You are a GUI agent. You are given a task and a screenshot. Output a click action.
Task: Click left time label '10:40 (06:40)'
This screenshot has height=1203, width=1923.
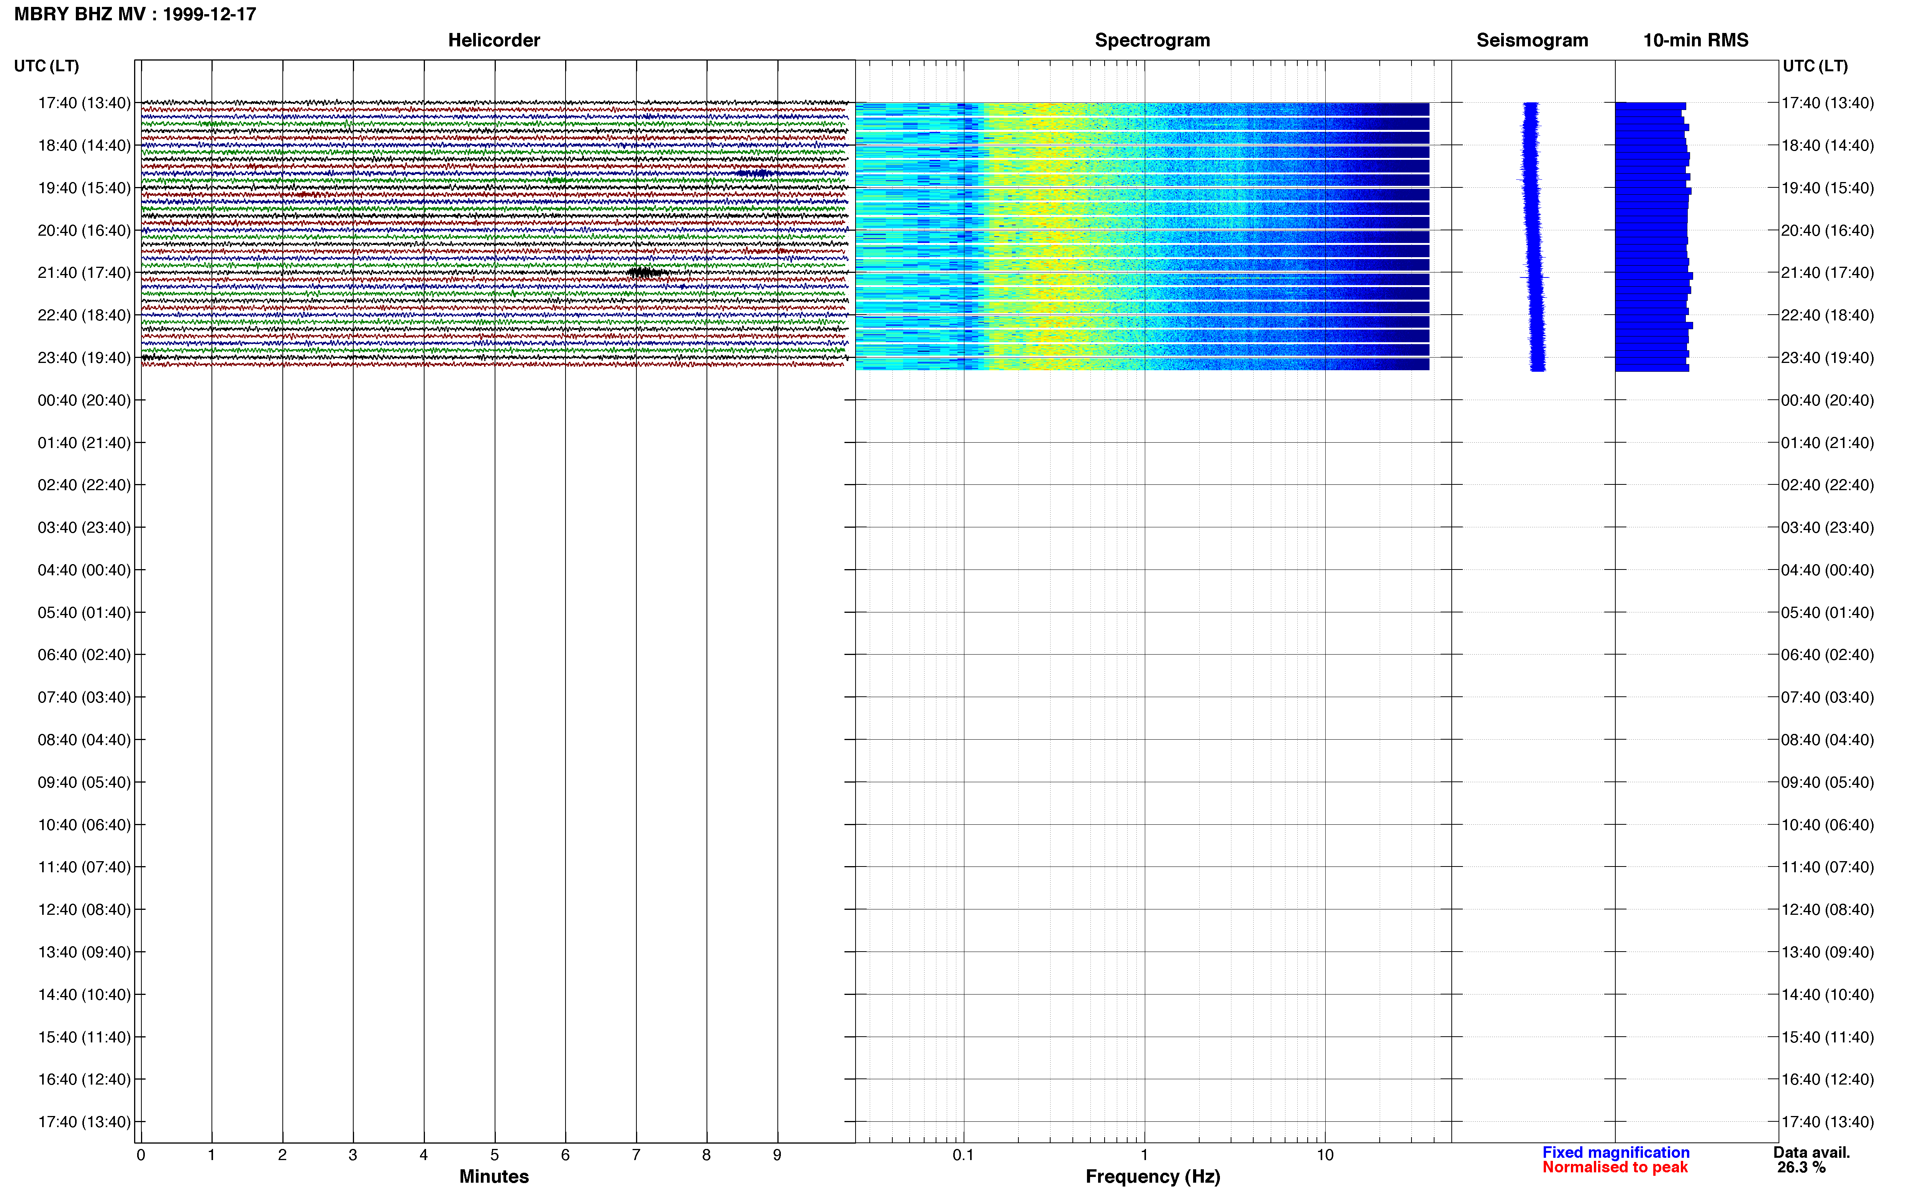tap(84, 825)
